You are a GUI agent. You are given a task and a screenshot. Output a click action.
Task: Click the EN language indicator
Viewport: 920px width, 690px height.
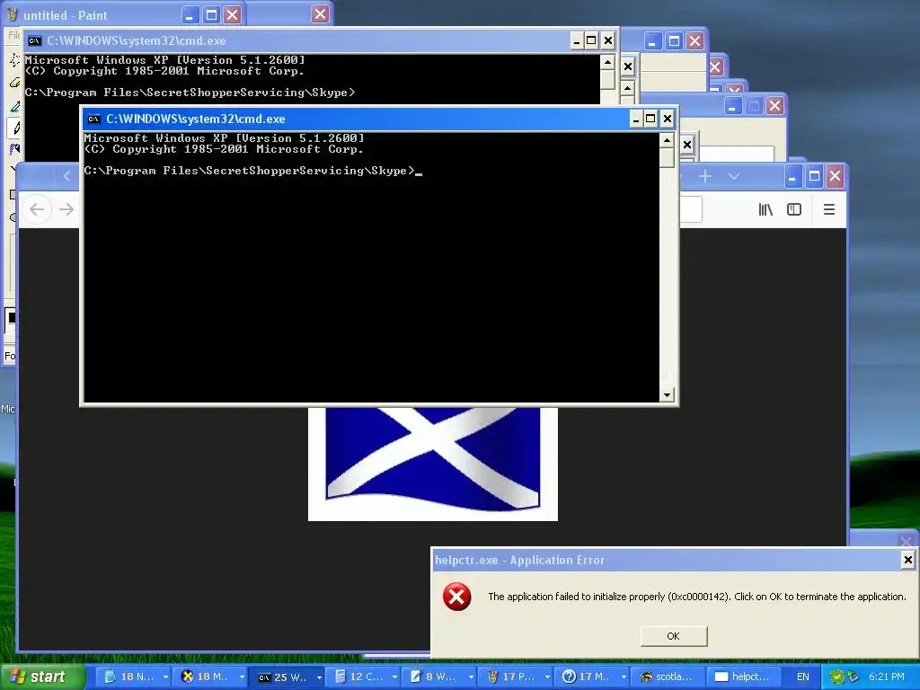point(802,677)
